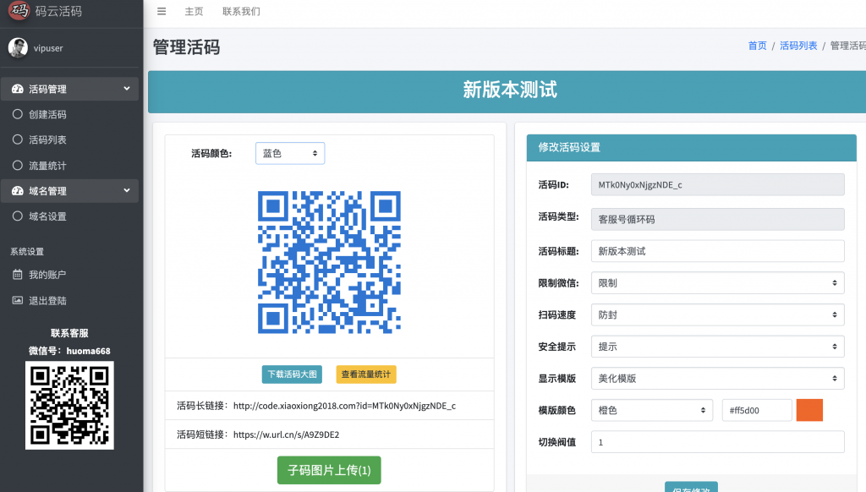
Task: Click the image icon beside 退出登陆
Action: pyautogui.click(x=18, y=300)
